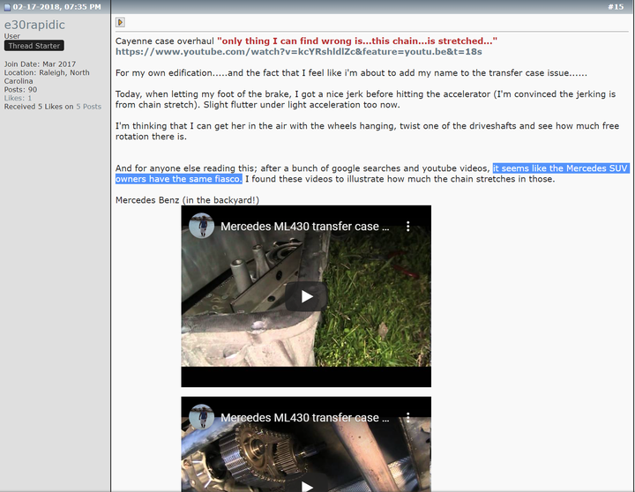Screen dimensions: 635x492
Task: Open post number #15 permalink
Action: (616, 7)
